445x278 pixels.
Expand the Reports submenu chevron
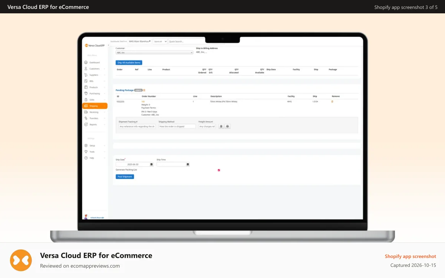pyautogui.click(x=105, y=125)
